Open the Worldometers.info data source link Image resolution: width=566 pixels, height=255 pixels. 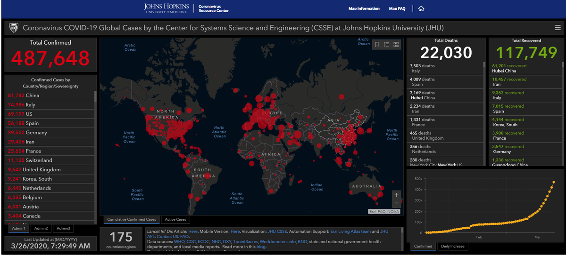pos(277,242)
